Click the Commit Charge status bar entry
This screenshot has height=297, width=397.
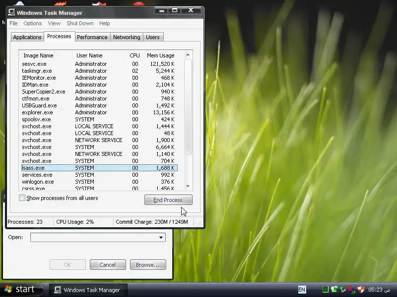point(152,222)
